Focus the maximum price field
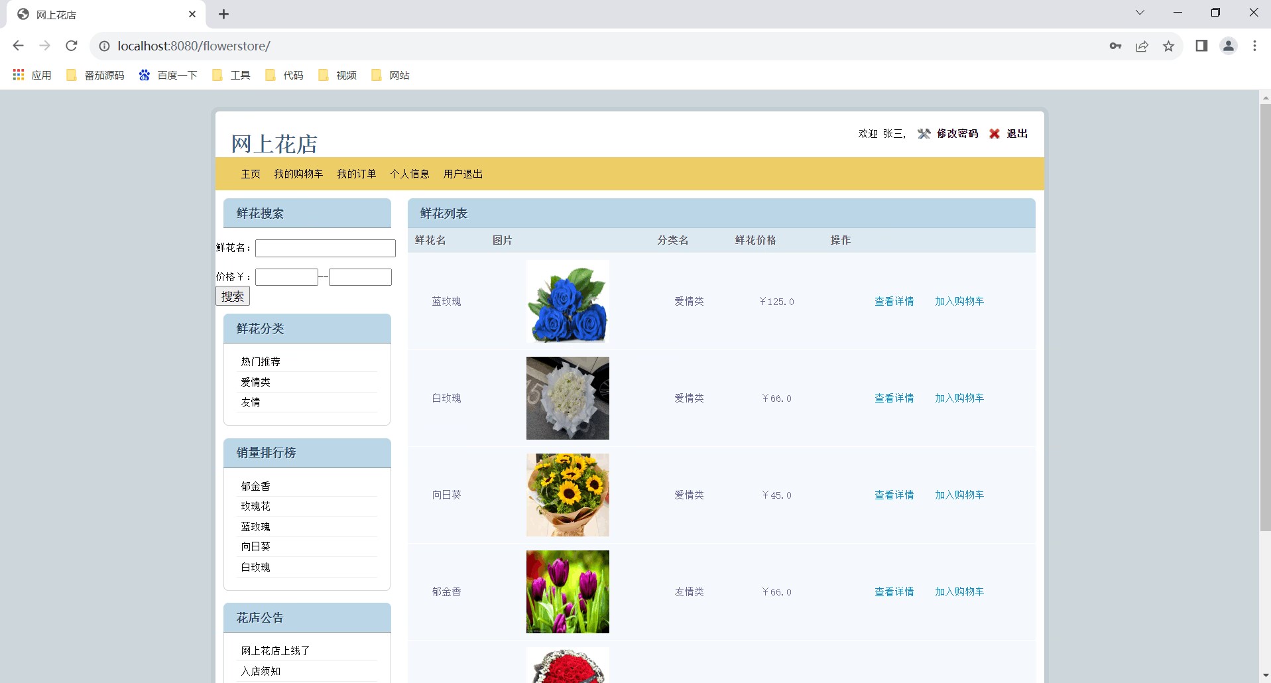 [360, 277]
